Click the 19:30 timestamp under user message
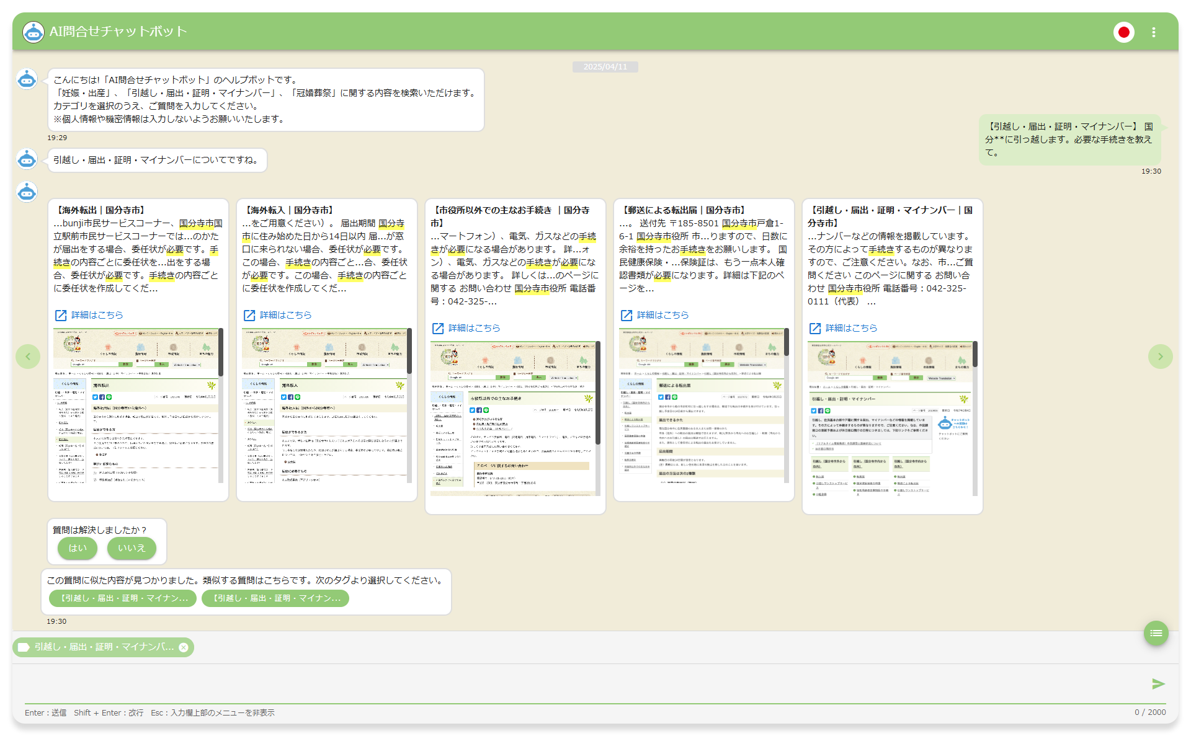This screenshot has height=736, width=1191. click(x=1151, y=171)
